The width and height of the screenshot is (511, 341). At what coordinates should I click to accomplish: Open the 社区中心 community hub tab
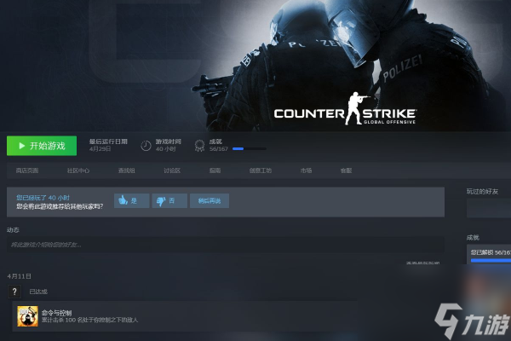click(x=78, y=170)
